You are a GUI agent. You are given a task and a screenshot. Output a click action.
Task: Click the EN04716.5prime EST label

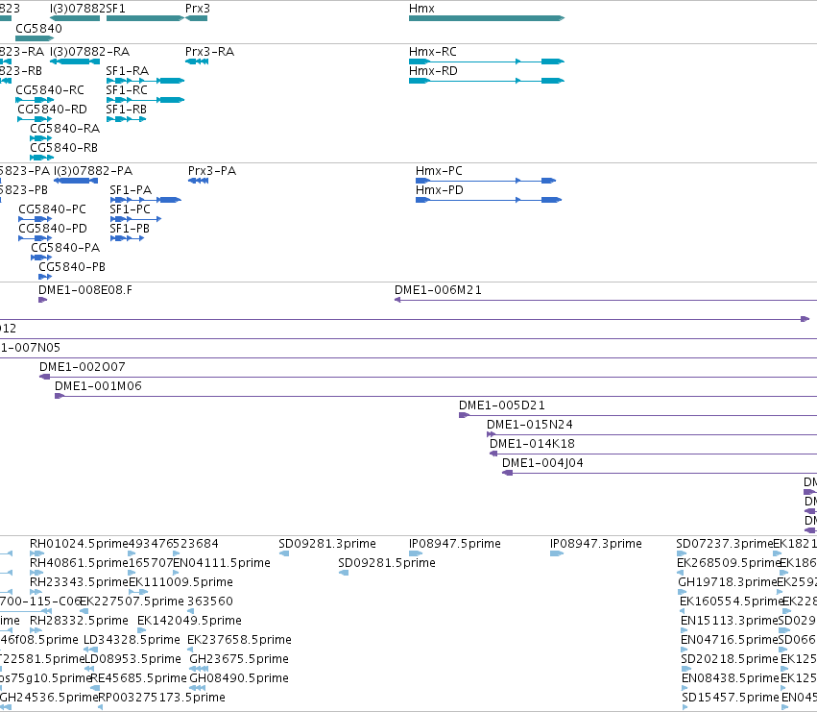[x=730, y=640]
